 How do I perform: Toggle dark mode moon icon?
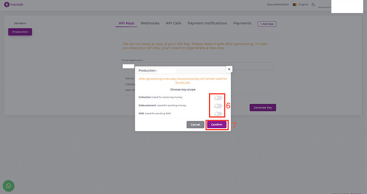pyautogui.click(x=313, y=4)
